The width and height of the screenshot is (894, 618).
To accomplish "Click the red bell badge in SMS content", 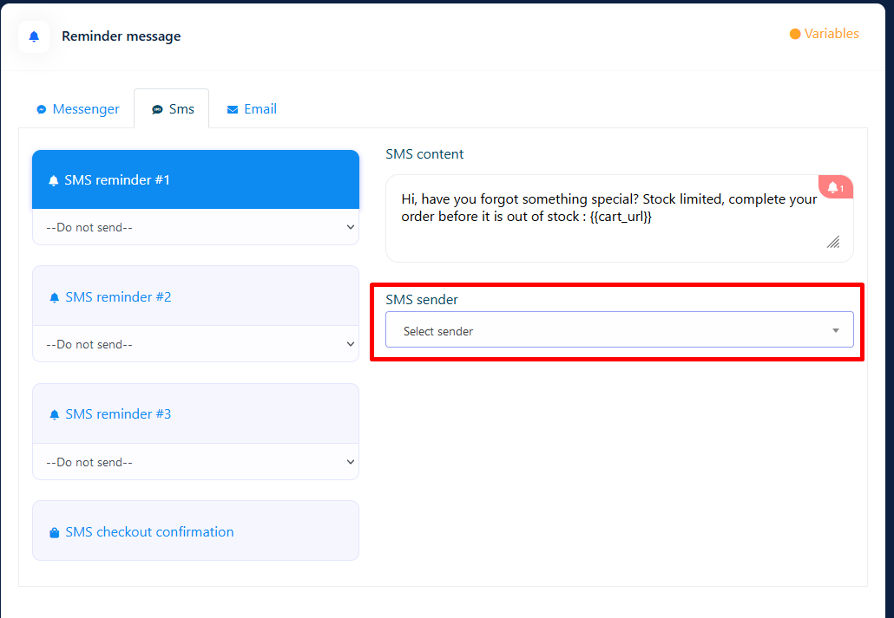I will [835, 187].
